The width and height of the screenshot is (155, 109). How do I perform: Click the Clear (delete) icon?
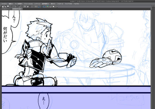coord(16,7)
